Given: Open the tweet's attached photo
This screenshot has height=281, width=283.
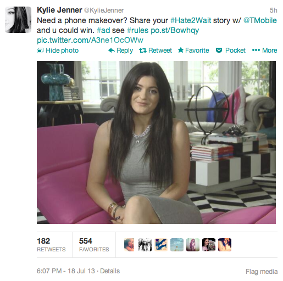Looking at the screenshot, I should [156, 142].
